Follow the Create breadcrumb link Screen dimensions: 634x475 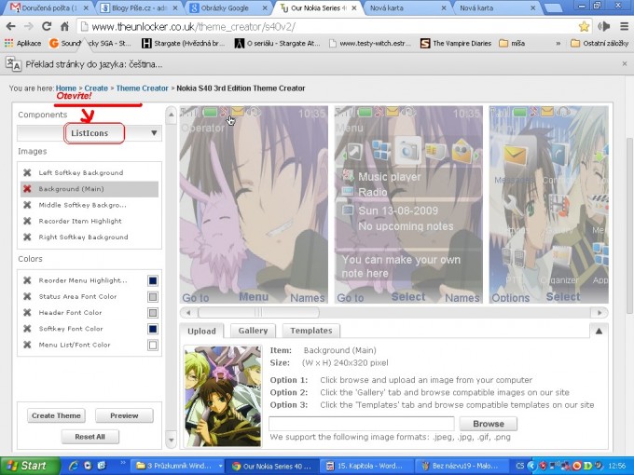click(96, 88)
